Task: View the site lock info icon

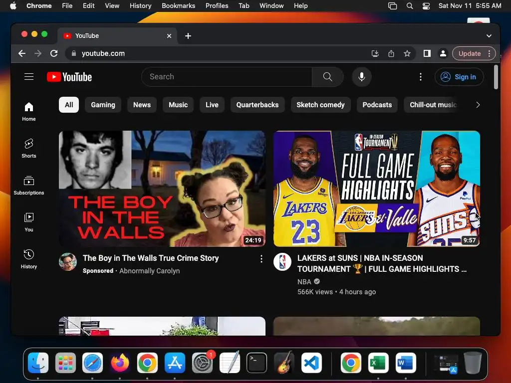Action: (x=74, y=53)
